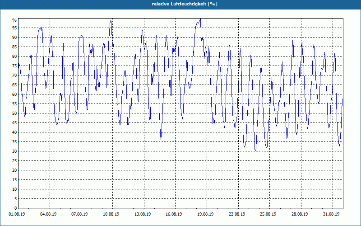Click the 10.08.19 date label
Image resolution: width=361 pixels, height=226 pixels.
[111, 214]
